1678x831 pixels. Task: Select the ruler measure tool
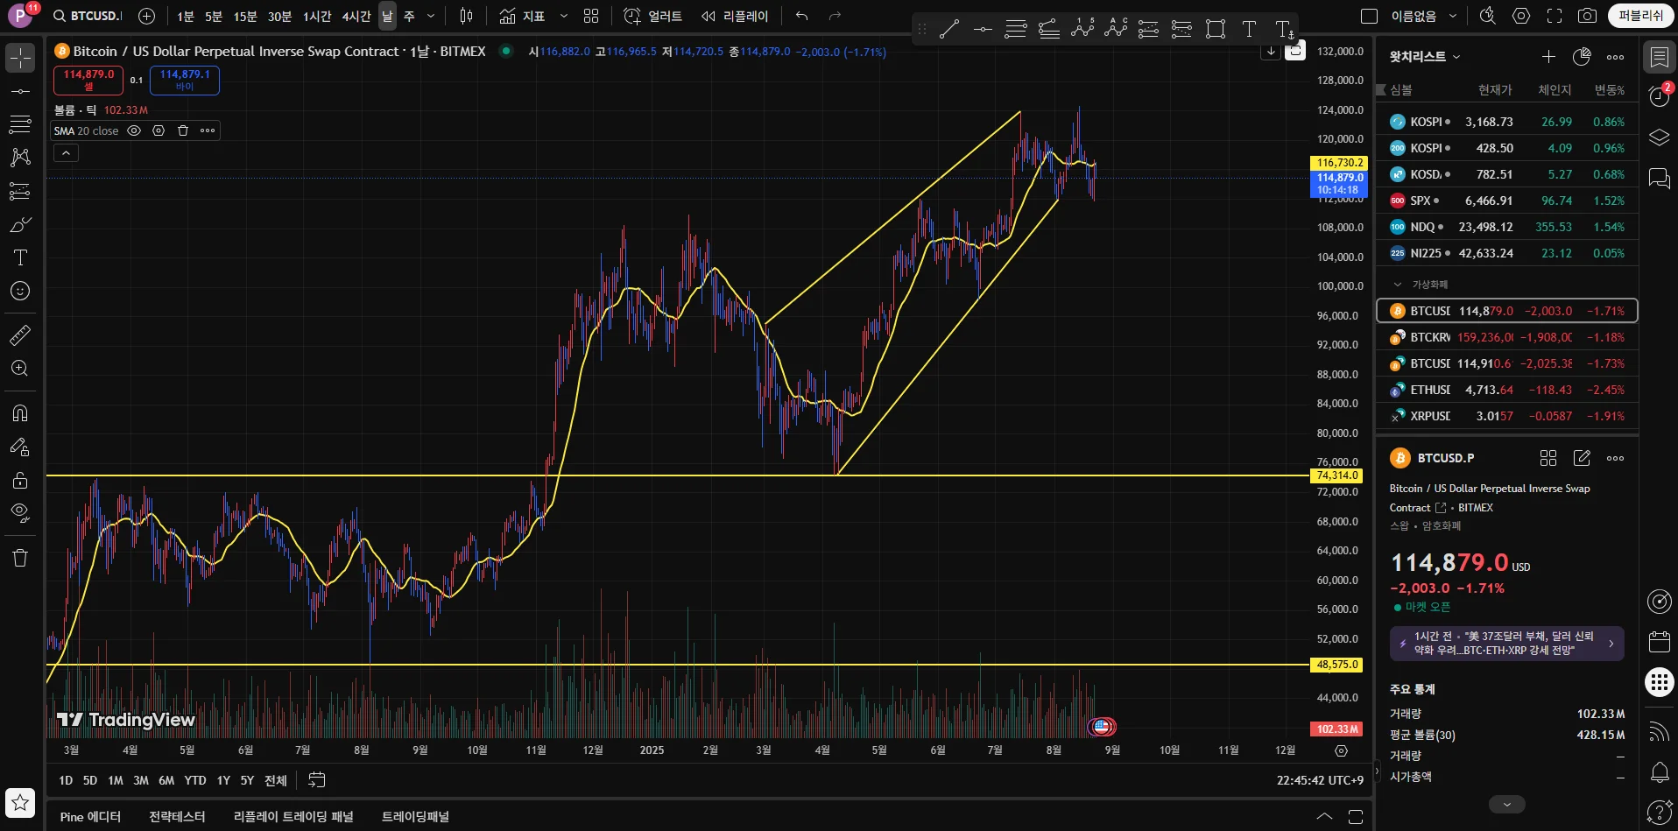click(x=20, y=335)
